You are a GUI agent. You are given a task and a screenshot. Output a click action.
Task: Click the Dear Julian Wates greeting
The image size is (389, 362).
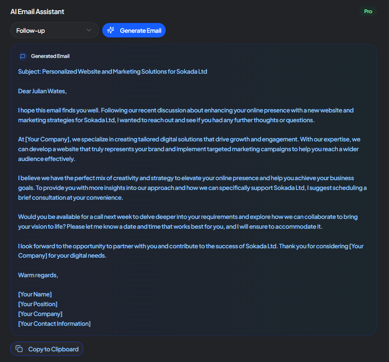(x=43, y=91)
